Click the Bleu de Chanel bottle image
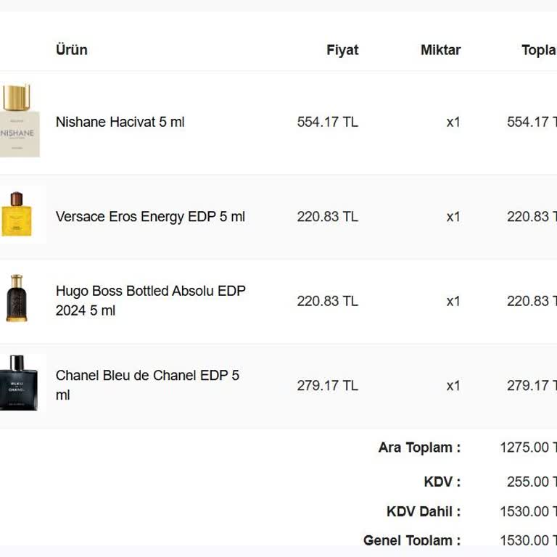Screen dimensions: 557x557 pyautogui.click(x=18, y=383)
